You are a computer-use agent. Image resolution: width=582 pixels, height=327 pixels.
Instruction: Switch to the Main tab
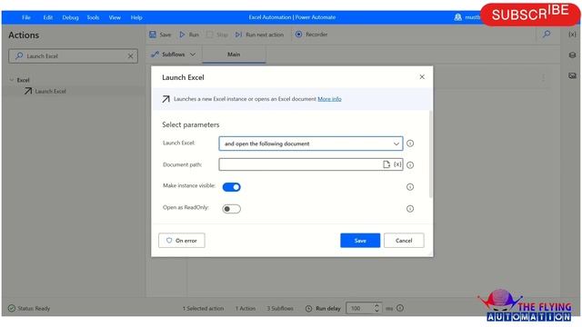234,54
